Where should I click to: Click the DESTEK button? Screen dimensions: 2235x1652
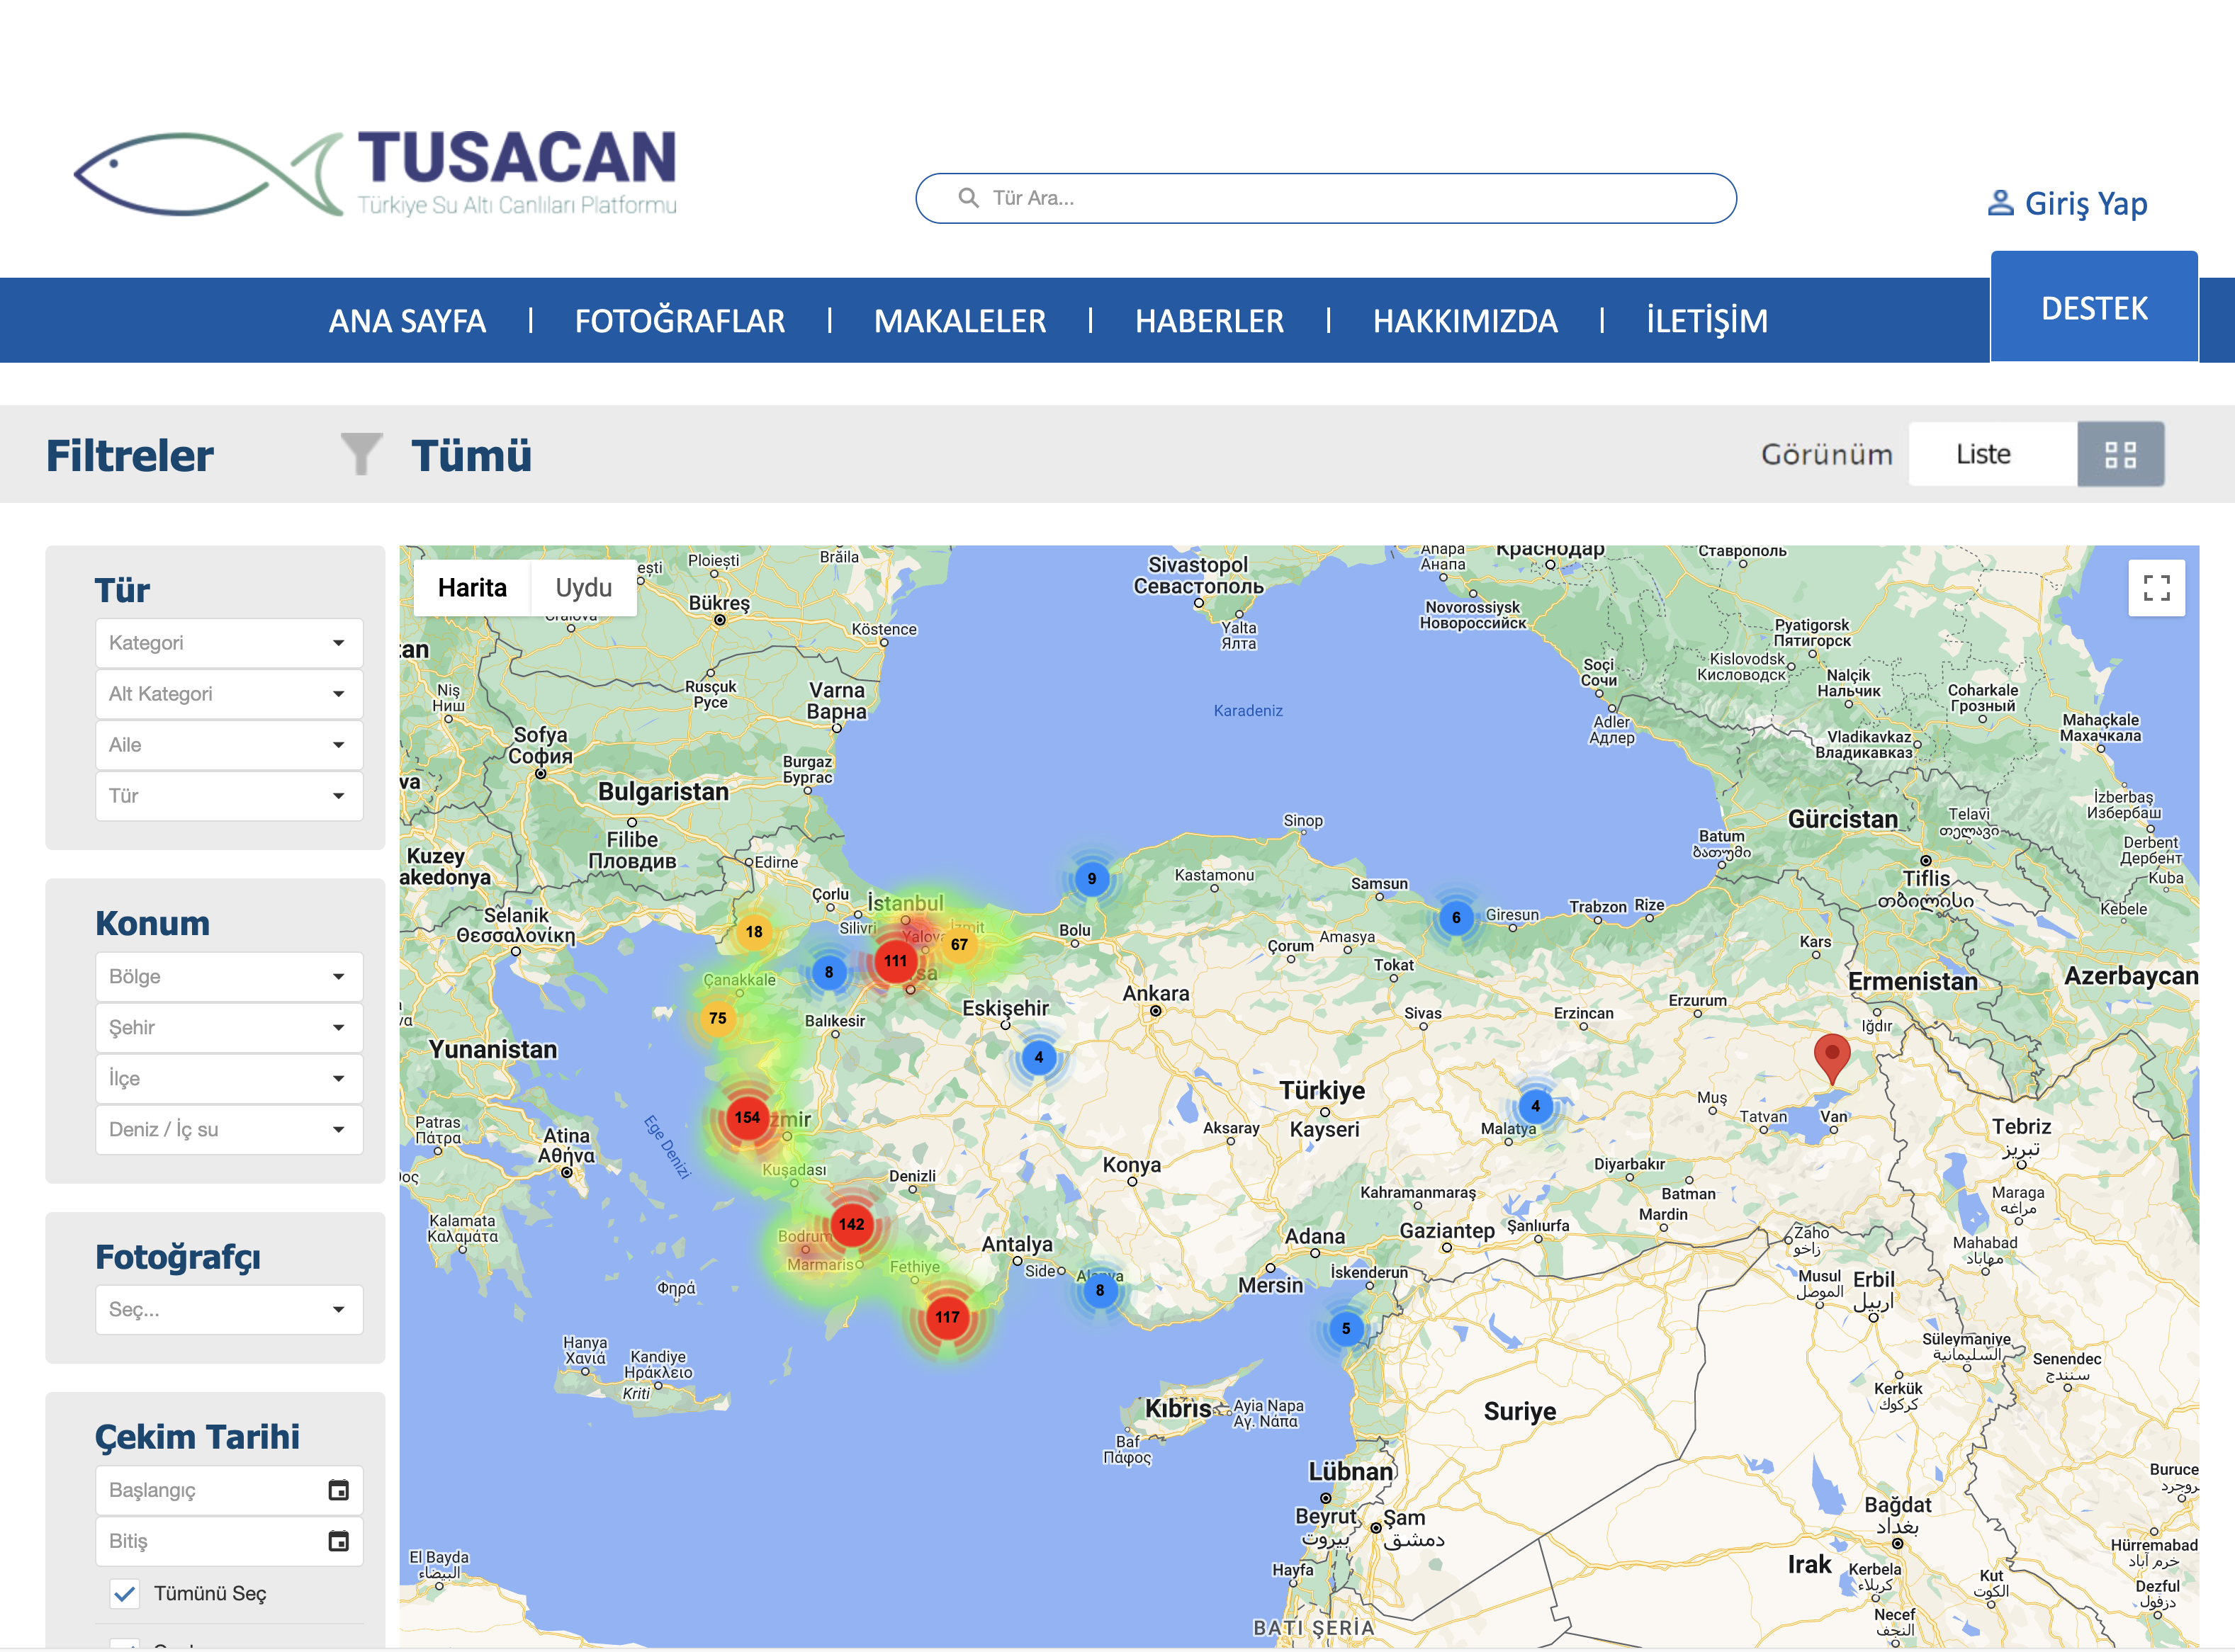pyautogui.click(x=2094, y=307)
